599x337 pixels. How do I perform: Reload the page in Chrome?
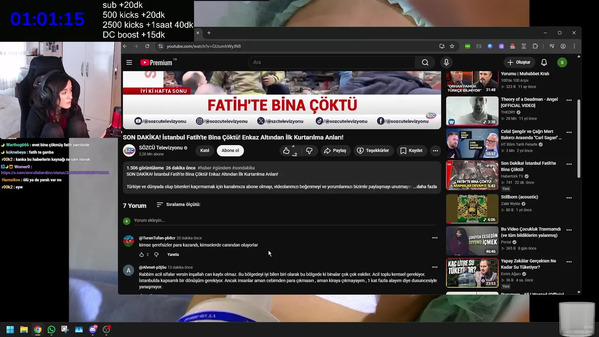[x=147, y=46]
